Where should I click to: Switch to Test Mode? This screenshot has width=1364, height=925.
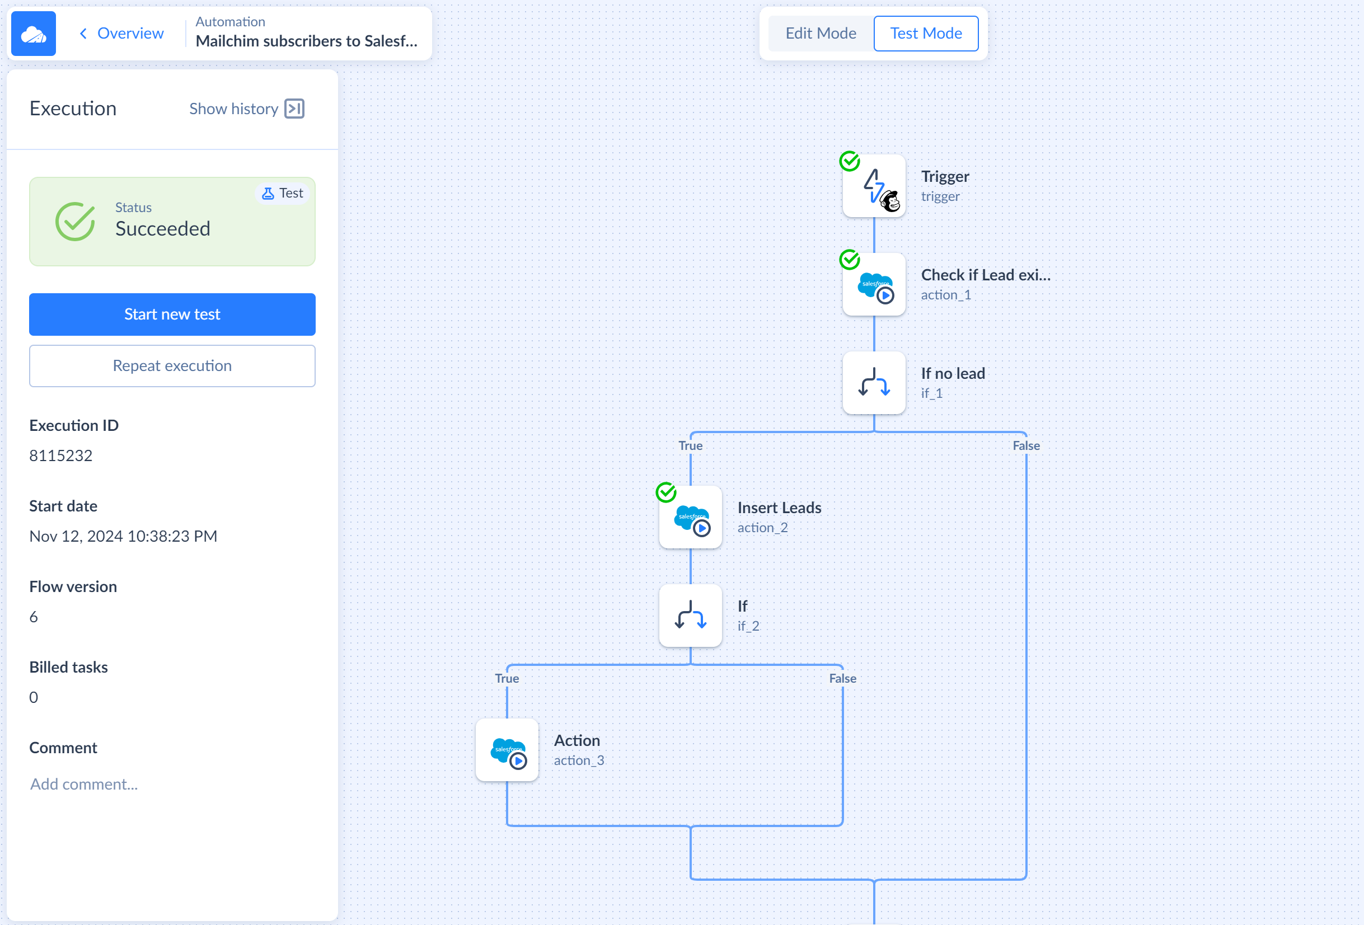pos(926,34)
